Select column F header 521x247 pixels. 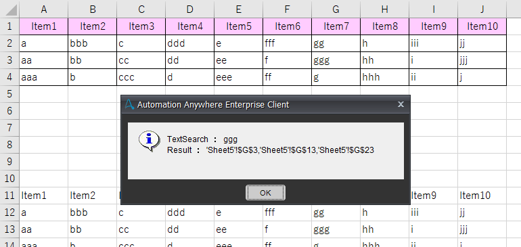click(x=288, y=9)
